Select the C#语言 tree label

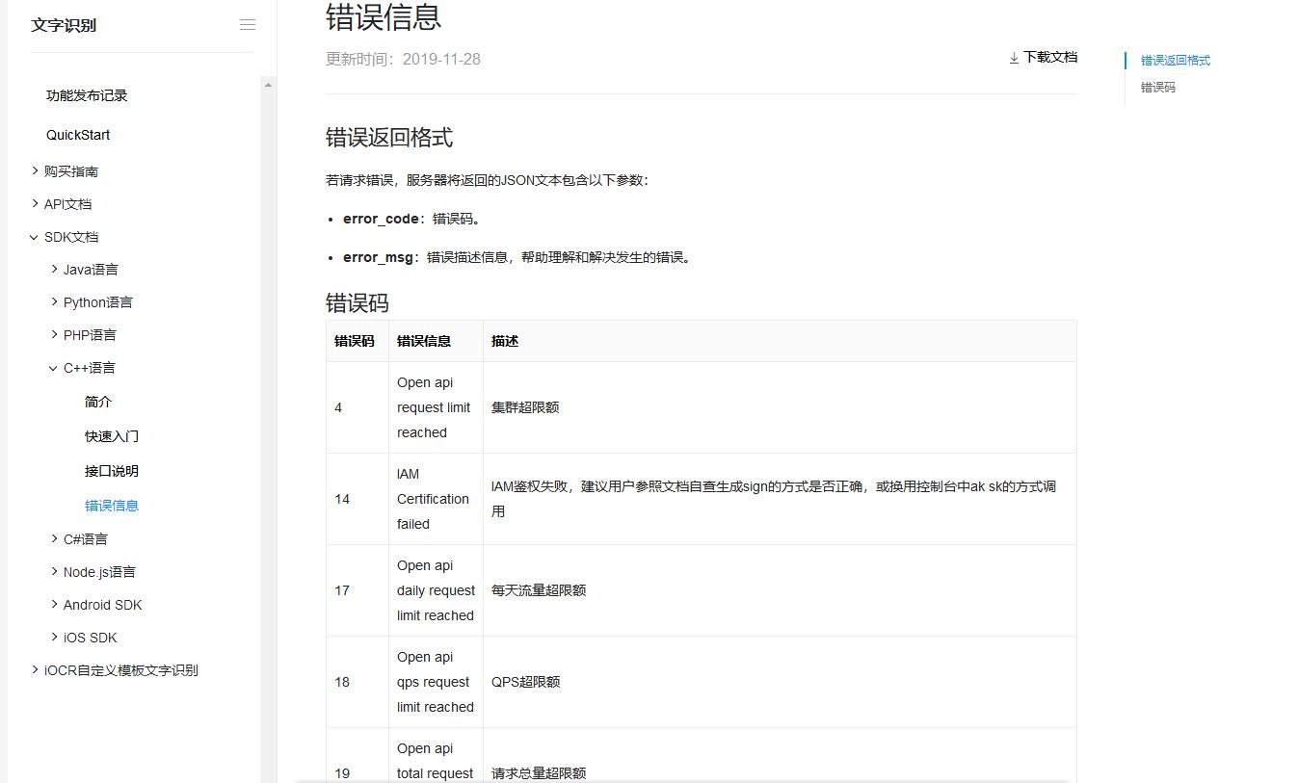pos(86,539)
